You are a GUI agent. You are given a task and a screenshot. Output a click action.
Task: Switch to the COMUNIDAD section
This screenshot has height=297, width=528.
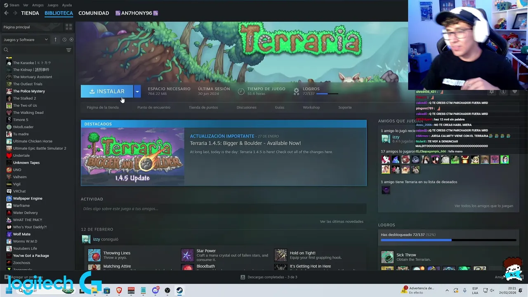point(94,13)
